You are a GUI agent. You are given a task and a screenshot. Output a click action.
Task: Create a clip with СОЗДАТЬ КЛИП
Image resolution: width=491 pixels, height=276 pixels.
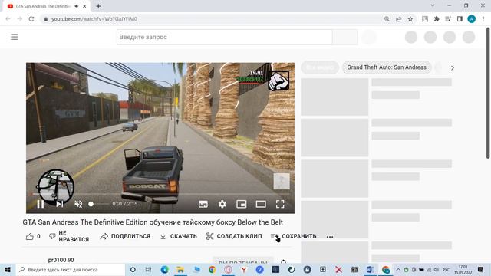234,236
